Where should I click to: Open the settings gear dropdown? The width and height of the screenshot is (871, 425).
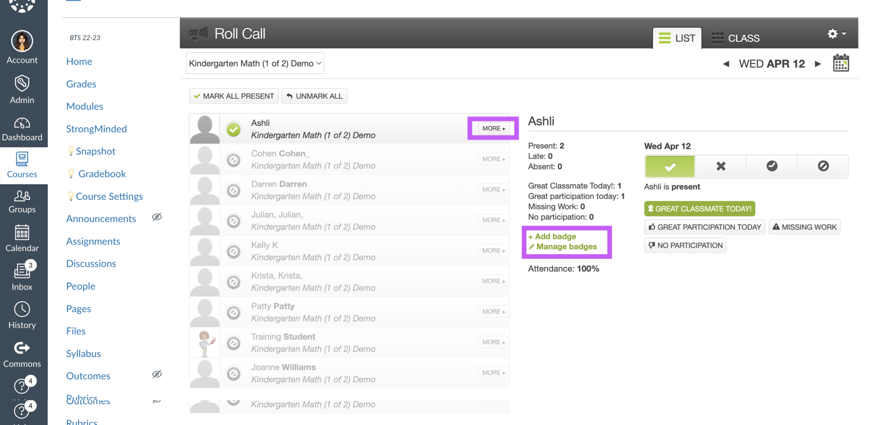point(837,34)
